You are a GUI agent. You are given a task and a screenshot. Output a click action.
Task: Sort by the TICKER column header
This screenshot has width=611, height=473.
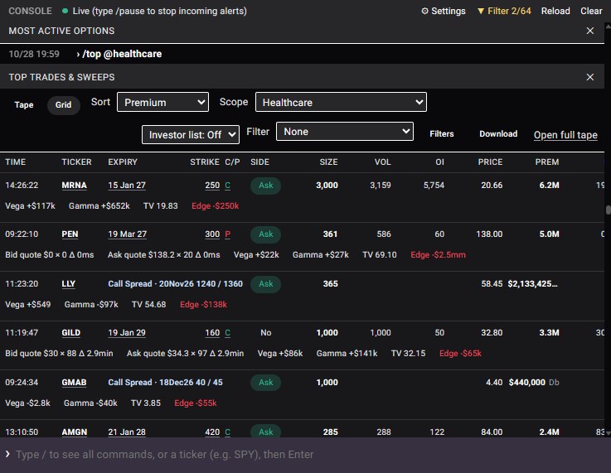pos(76,162)
